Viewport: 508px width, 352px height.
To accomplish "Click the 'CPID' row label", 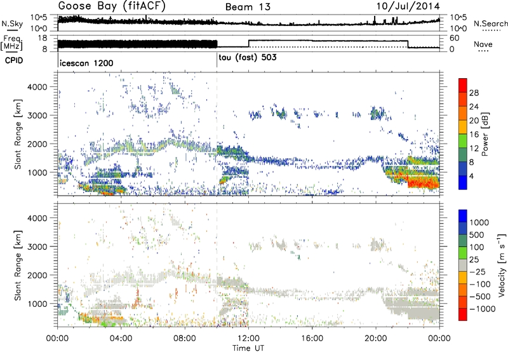I will tap(14, 60).
